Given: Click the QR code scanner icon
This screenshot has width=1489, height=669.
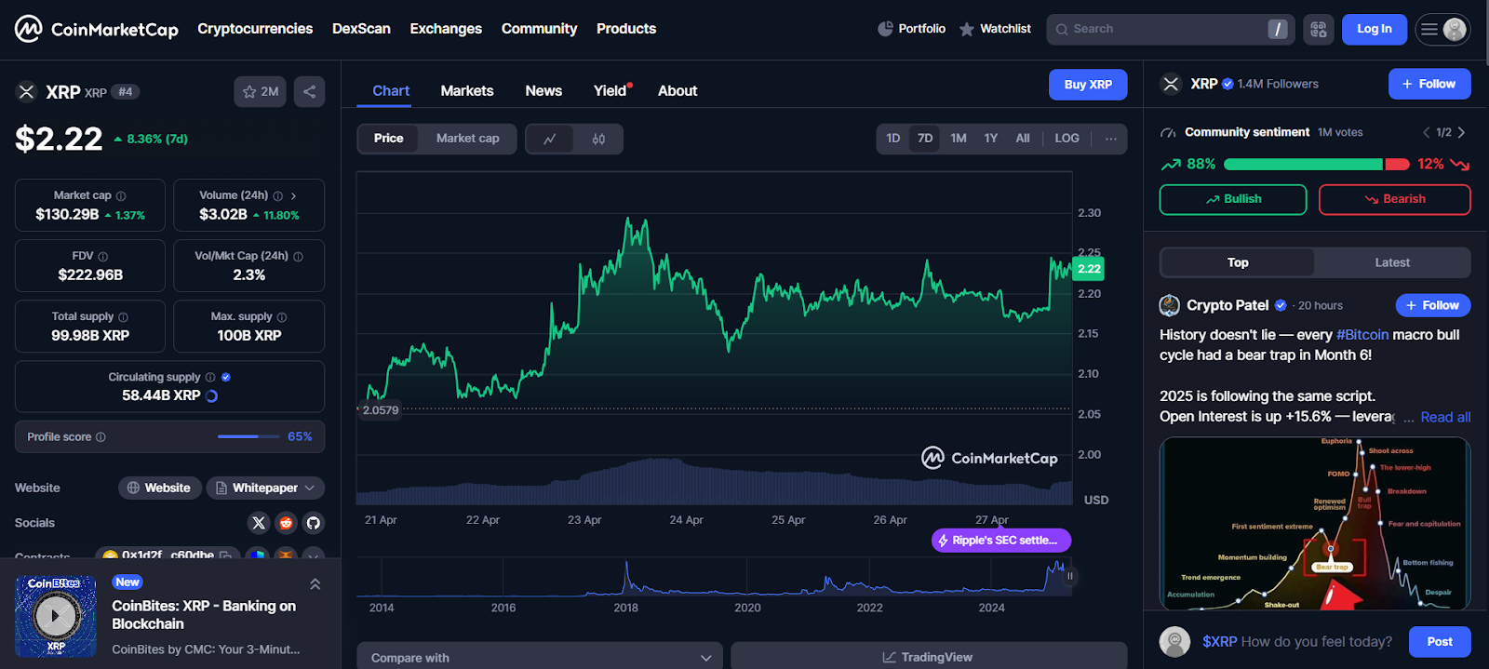Looking at the screenshot, I should (1319, 30).
